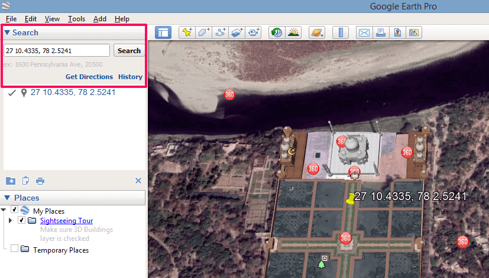The height and width of the screenshot is (278, 489).
Task: Click the Email envelope icon
Action: click(364, 32)
